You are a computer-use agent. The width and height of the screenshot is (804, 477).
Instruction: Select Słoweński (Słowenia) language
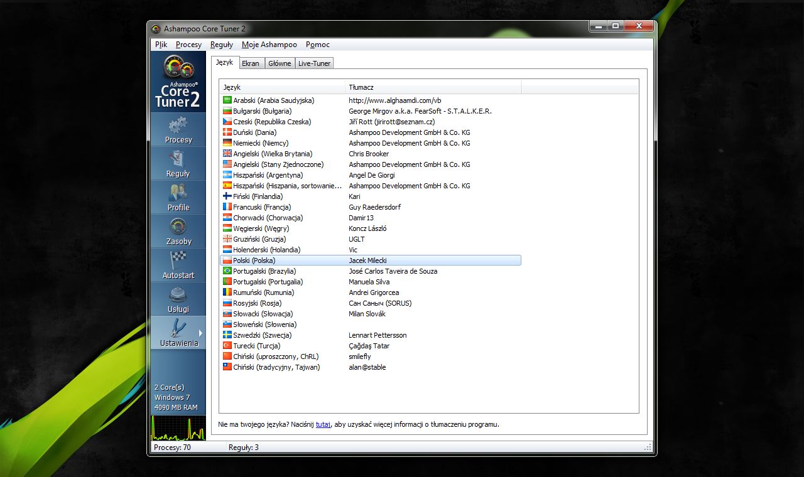coord(371,324)
